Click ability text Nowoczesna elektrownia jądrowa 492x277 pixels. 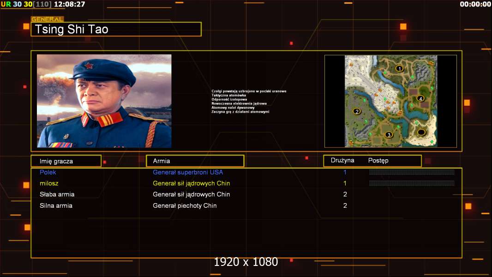click(239, 103)
